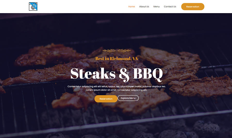Click the header Reservation button

click(193, 7)
